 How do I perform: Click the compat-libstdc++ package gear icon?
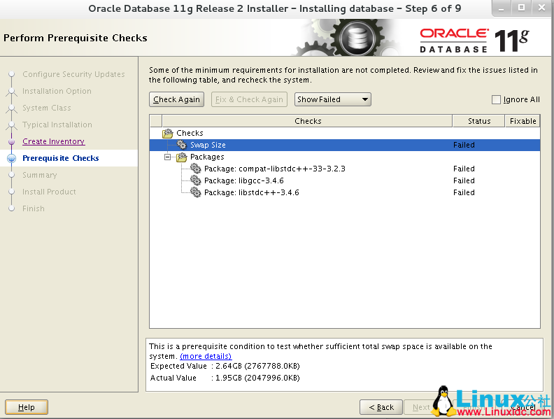[195, 169]
